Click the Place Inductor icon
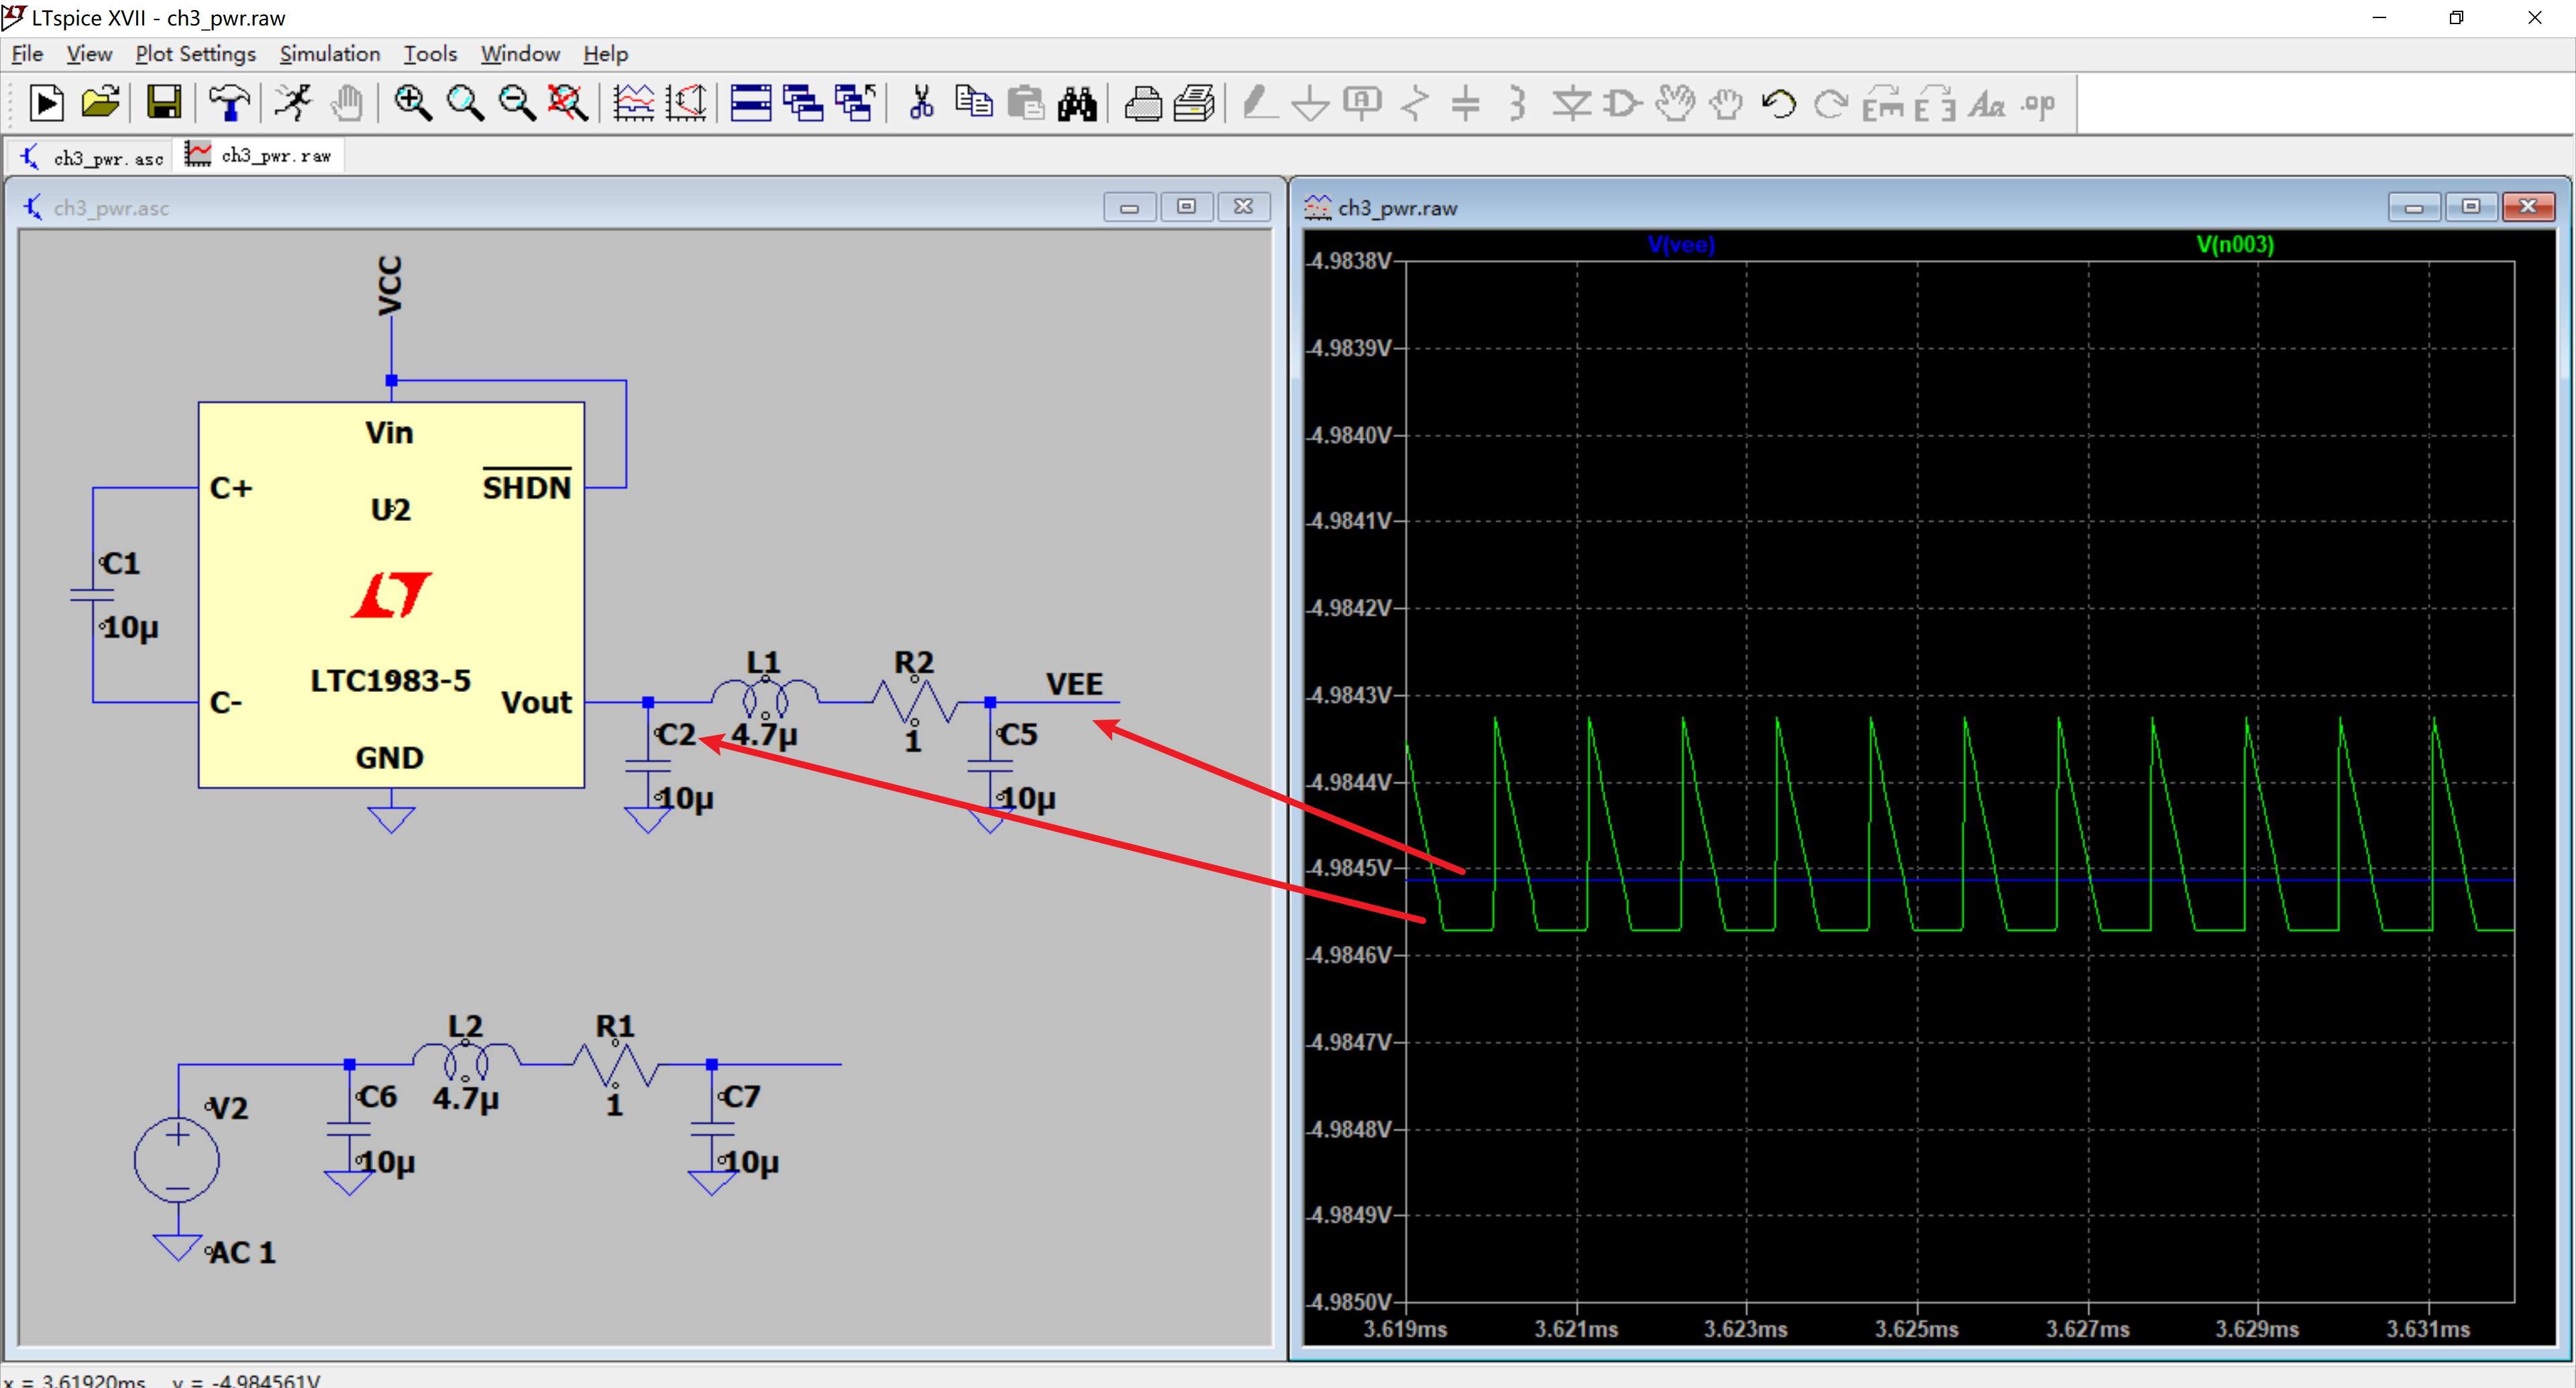 click(x=1517, y=103)
